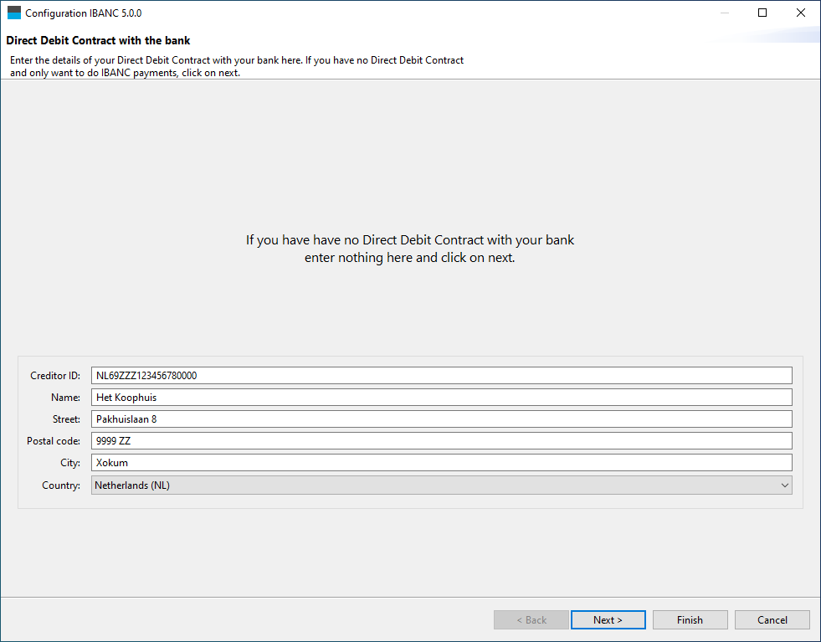Close the Configuration IBANC window
This screenshot has height=642, width=821.
click(x=800, y=13)
